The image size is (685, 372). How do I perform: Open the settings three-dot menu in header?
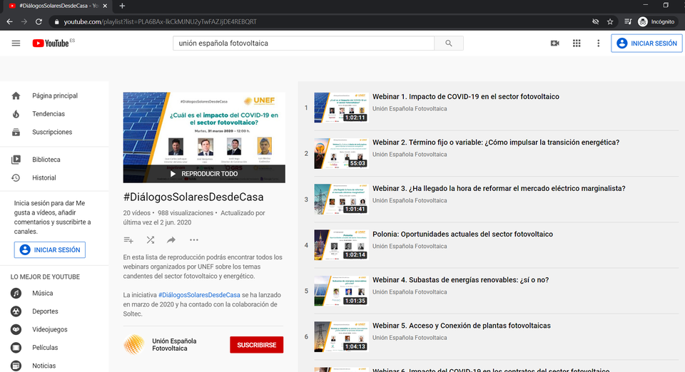tap(598, 43)
